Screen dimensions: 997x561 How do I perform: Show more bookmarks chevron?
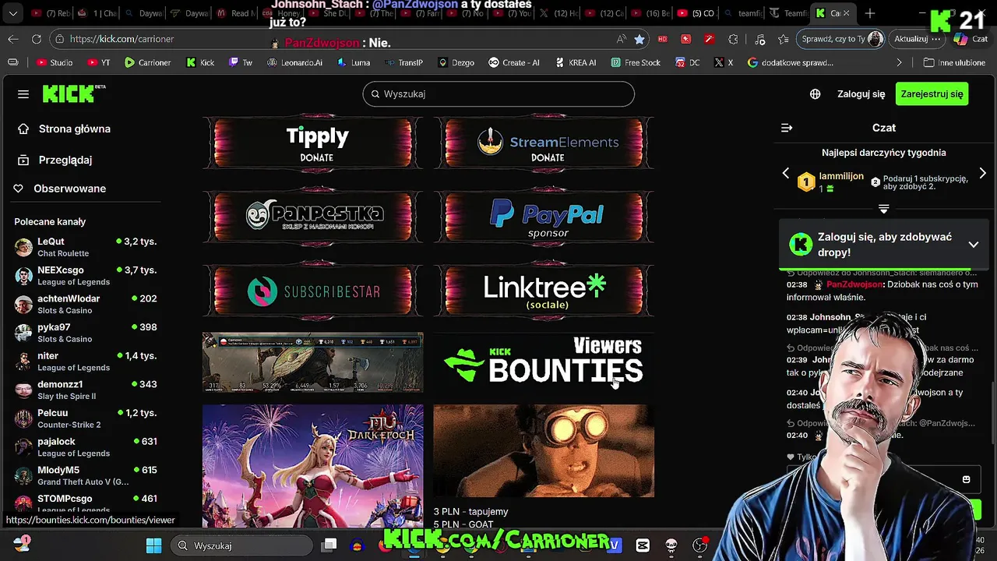pos(899,62)
